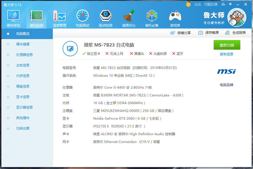Image resolution: width=253 pixels, height=169 pixels.
Task: Click the medal icon in title bar
Action: coord(188,4)
